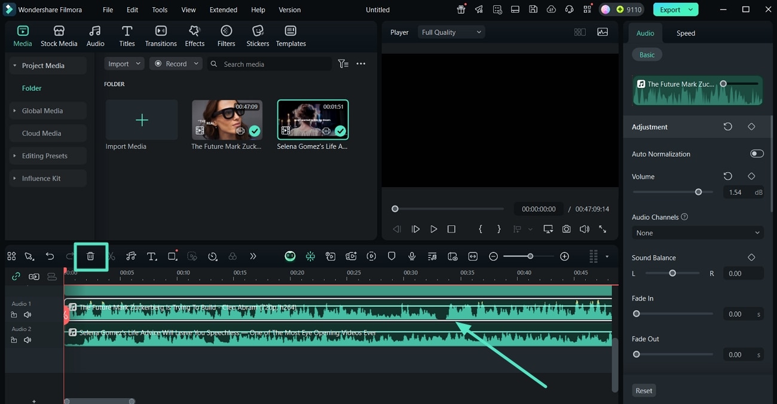Open Stock Media library
Viewport: 777px width, 404px height.
[x=59, y=36]
